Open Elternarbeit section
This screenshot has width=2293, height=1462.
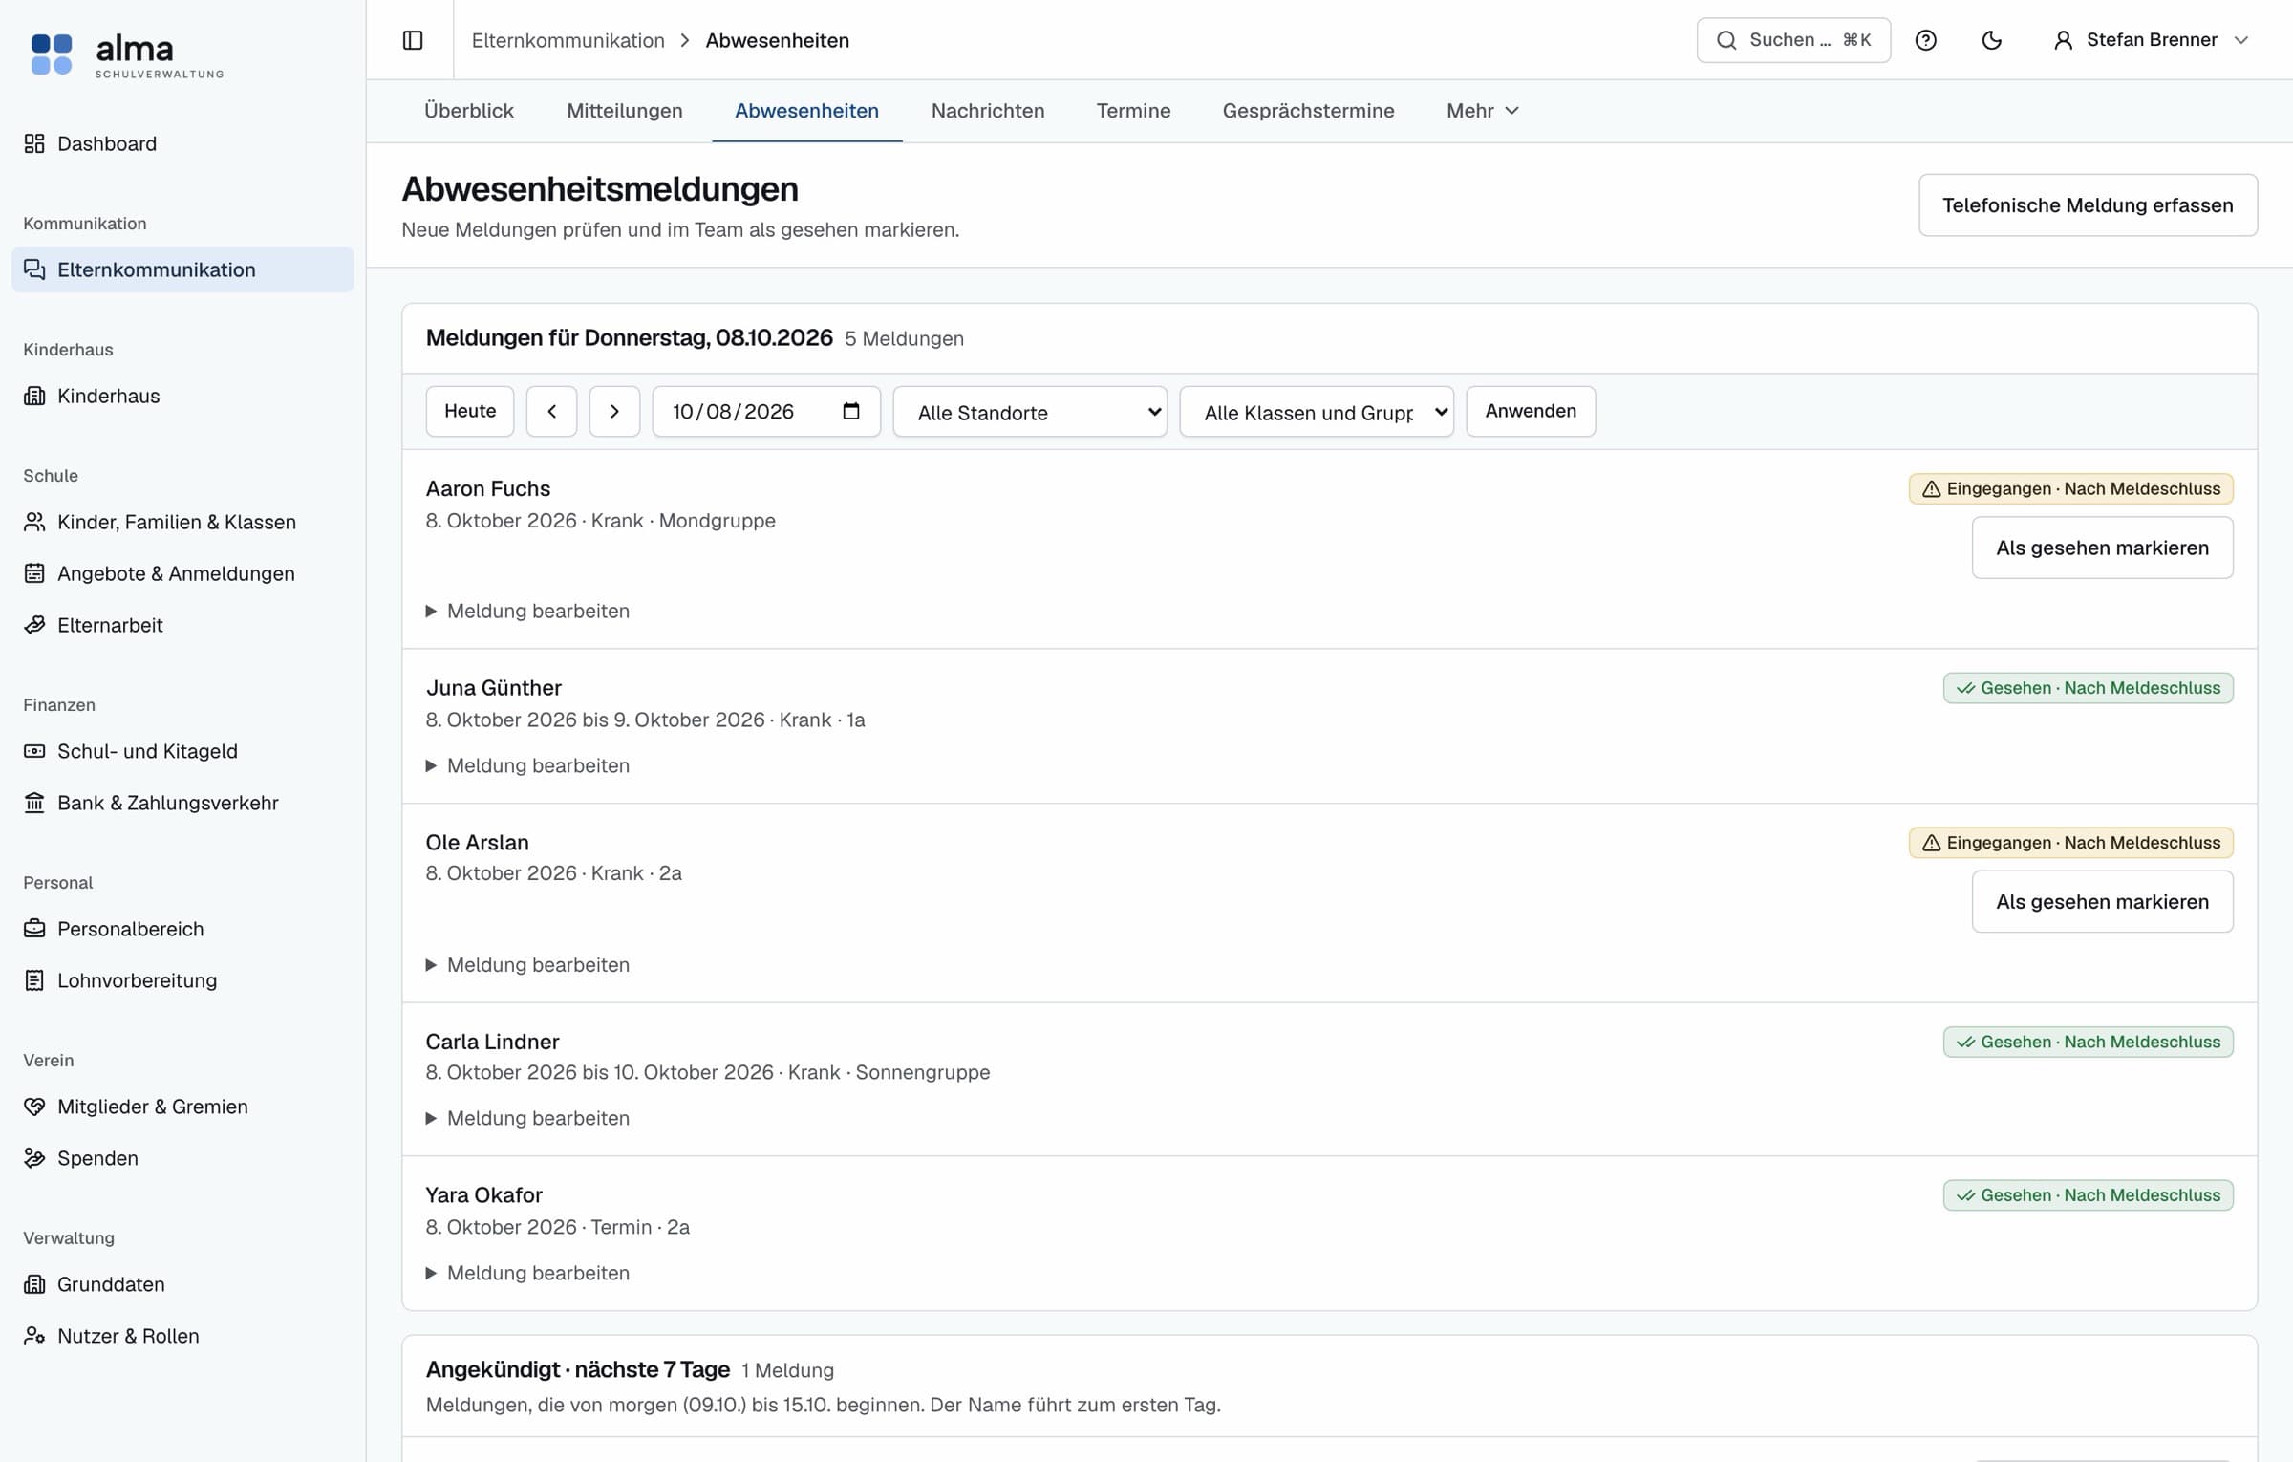[x=182, y=625]
